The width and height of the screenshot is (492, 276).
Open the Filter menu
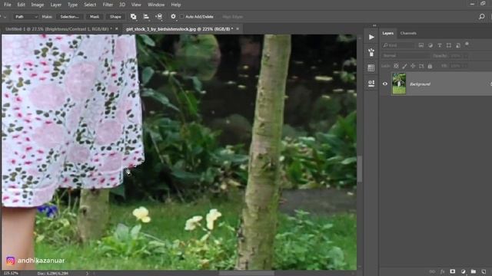point(108,5)
